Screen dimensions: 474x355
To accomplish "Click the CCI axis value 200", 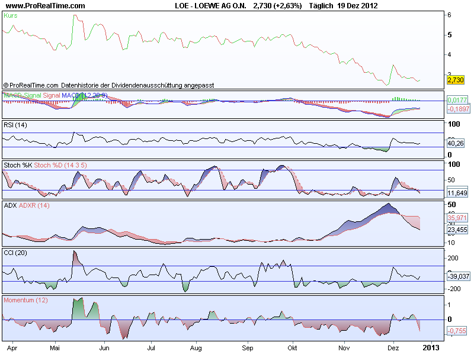I will point(453,258).
